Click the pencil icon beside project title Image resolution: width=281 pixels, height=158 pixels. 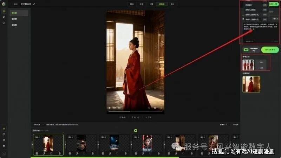34,4
